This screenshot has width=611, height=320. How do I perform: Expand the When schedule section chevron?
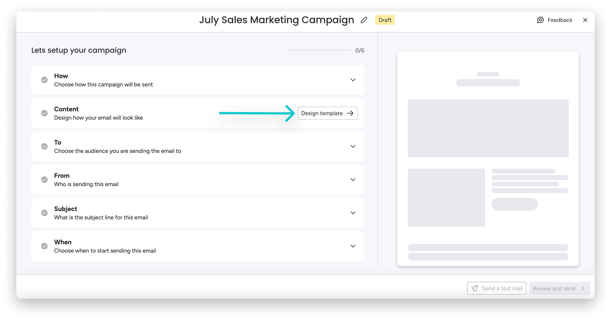[x=353, y=246]
